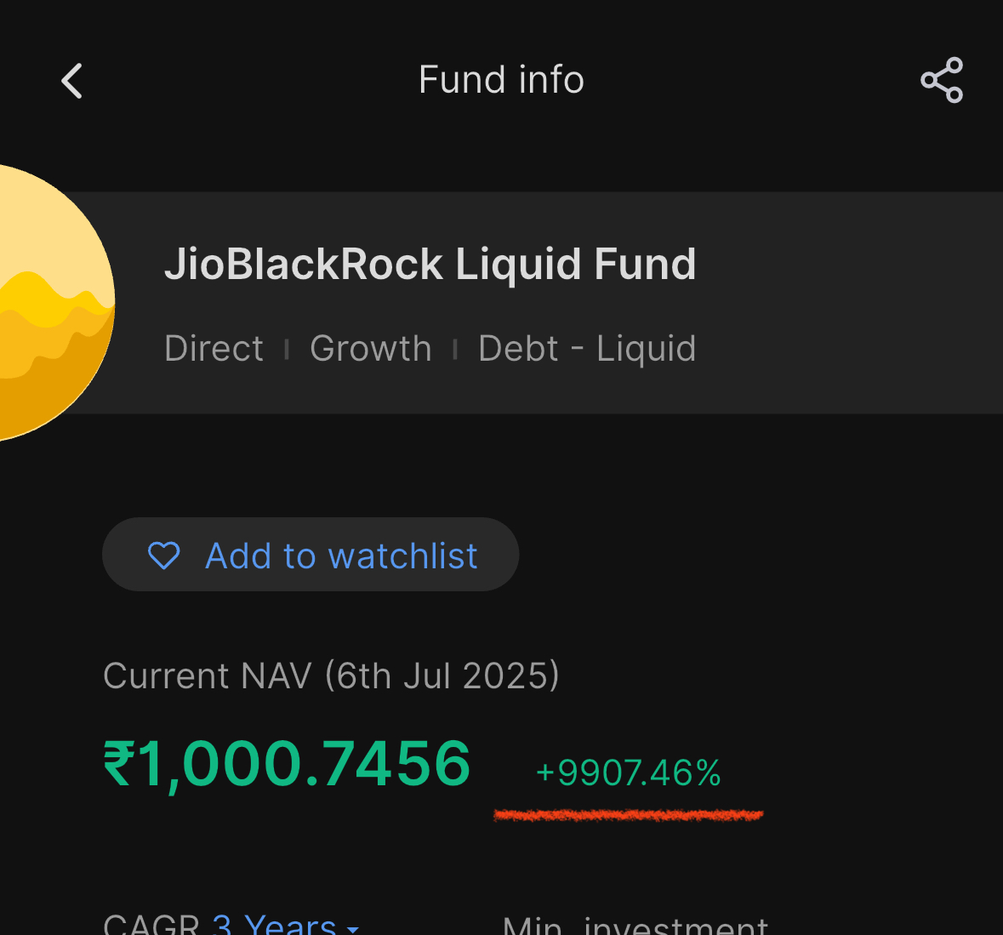Tap the heart icon for watchlist

164,556
